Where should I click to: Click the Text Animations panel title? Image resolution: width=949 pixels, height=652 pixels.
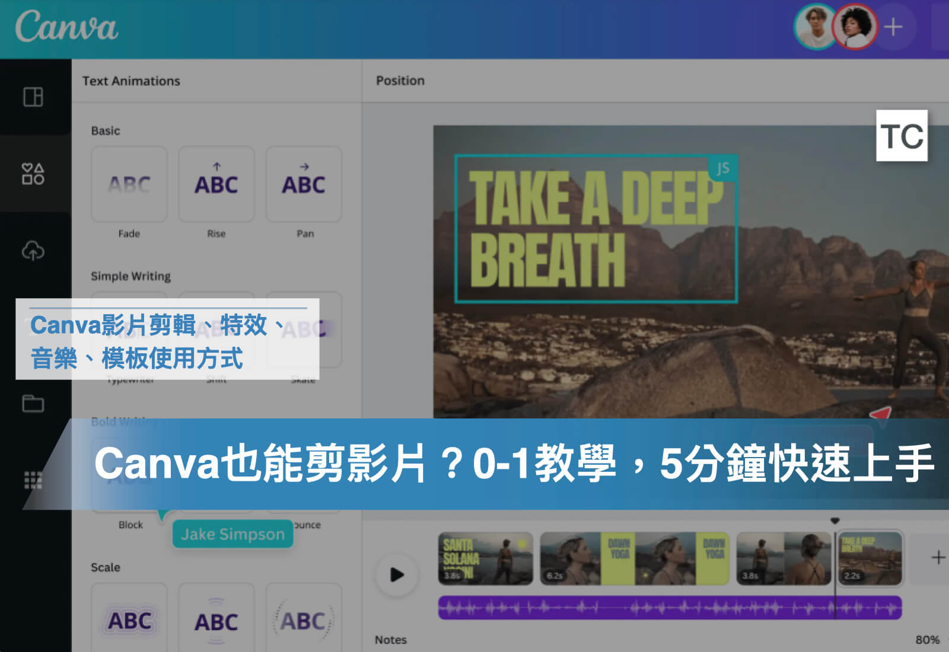click(x=131, y=81)
